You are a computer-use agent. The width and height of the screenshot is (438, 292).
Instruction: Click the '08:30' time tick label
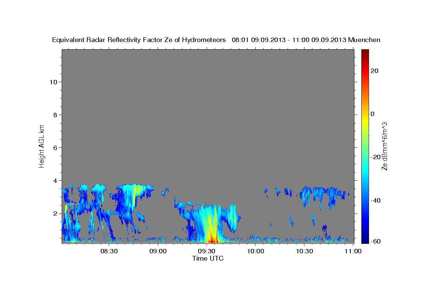[109, 251]
